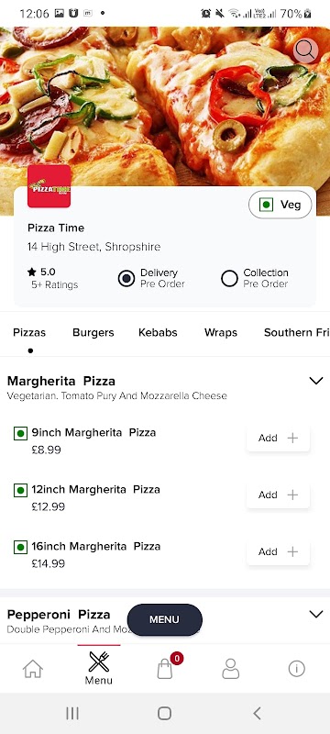Go to Home icon in bottom bar
The width and height of the screenshot is (330, 734).
pyautogui.click(x=33, y=669)
